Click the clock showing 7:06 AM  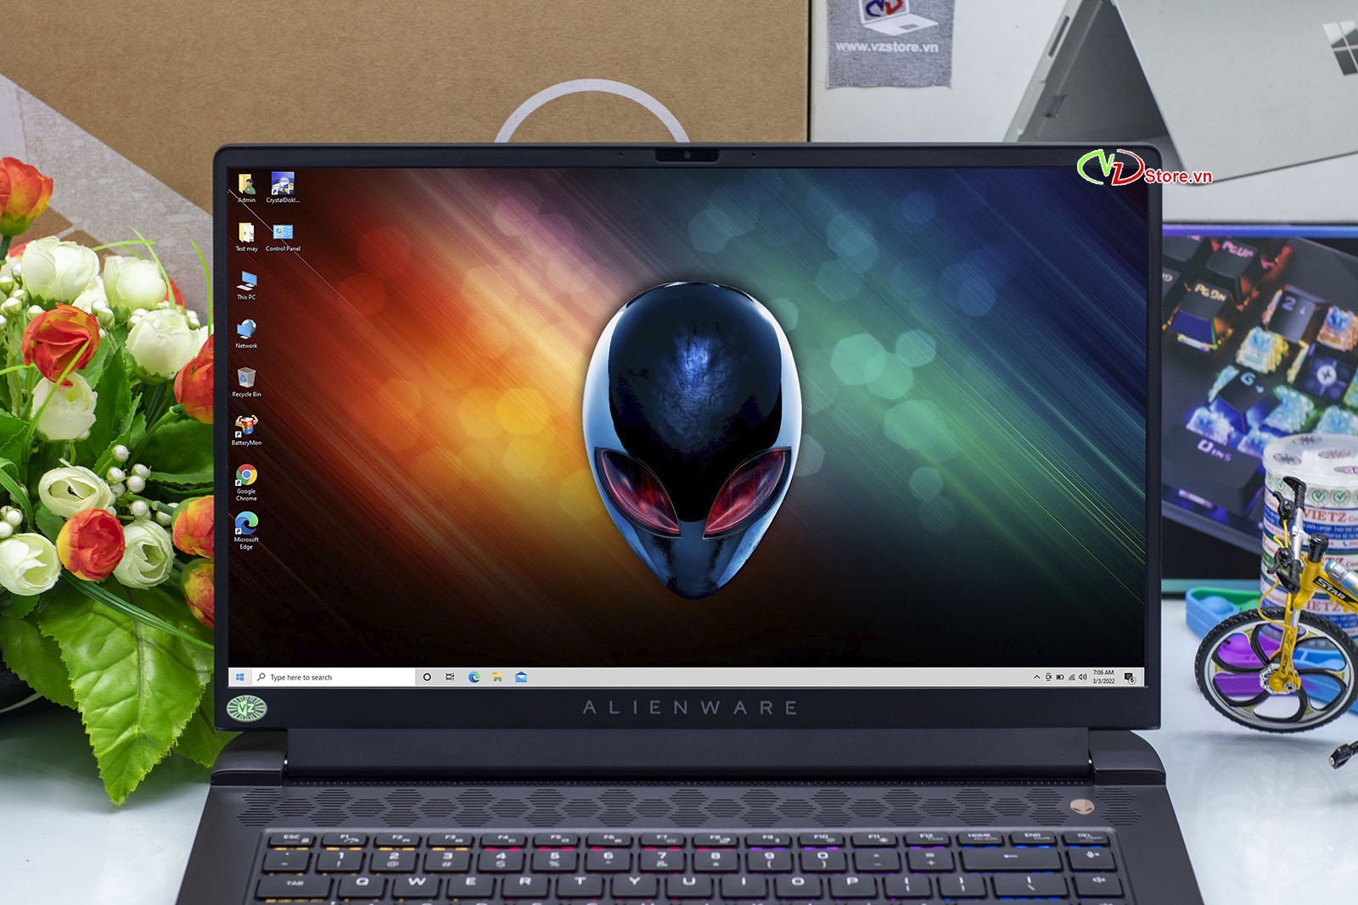point(1103,677)
